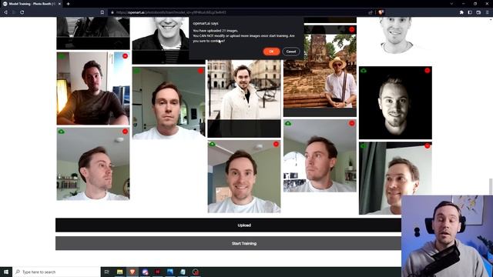
Task: Select the Model Training - Photo Booth tab
Action: [x=32, y=4]
